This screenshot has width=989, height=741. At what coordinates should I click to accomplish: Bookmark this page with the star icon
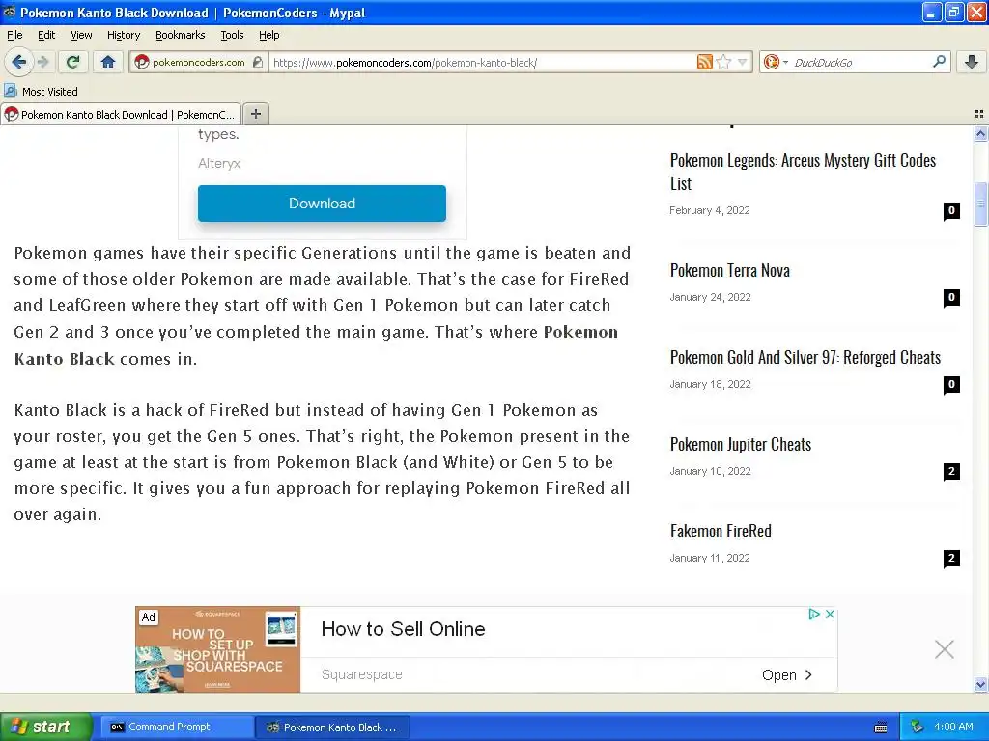pos(723,62)
